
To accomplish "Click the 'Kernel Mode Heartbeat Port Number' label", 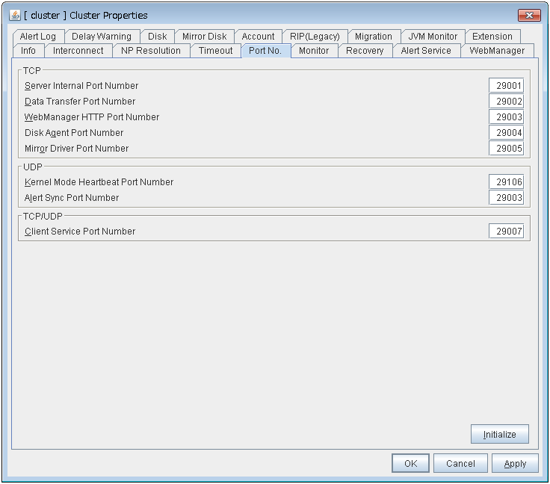I will point(99,182).
